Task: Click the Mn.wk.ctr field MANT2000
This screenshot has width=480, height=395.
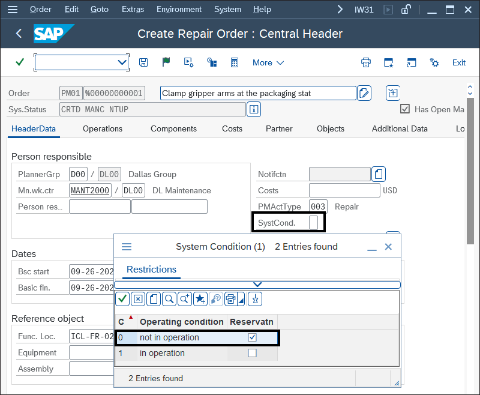Action: (x=90, y=190)
